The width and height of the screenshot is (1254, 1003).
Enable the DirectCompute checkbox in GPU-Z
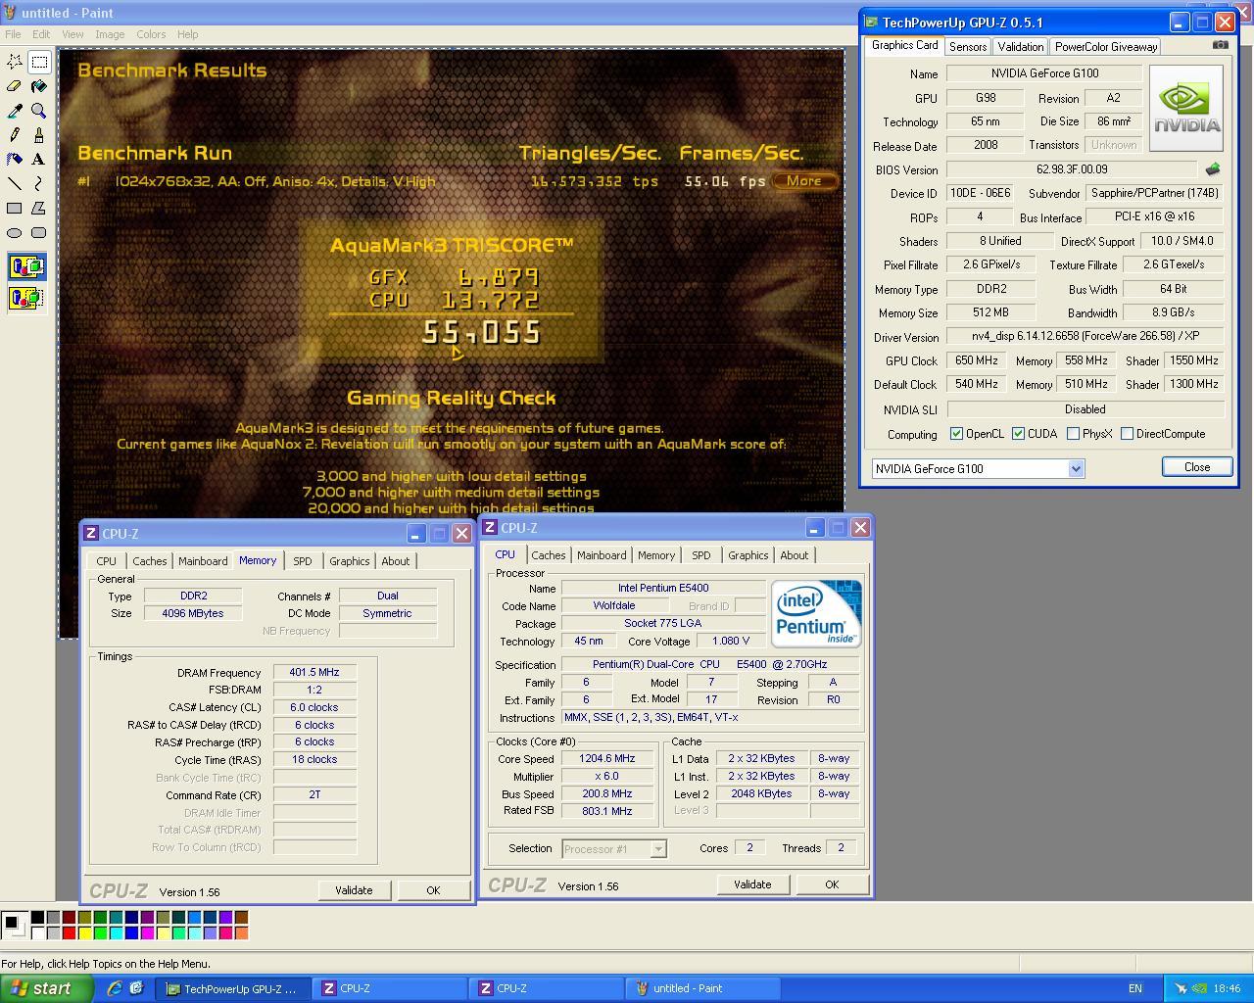[x=1127, y=434]
